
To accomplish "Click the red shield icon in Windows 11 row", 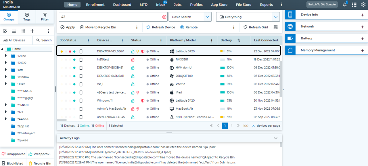I will [x=143, y=101].
